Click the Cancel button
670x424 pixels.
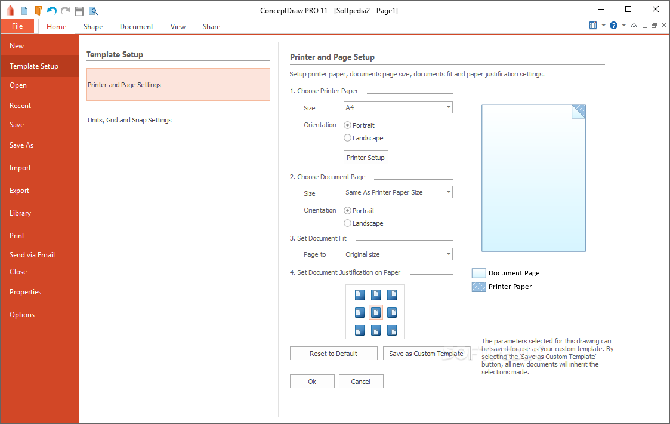point(361,382)
